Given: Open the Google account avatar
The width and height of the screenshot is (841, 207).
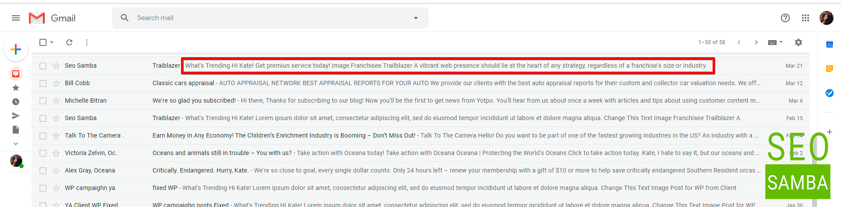Looking at the screenshot, I should 827,18.
